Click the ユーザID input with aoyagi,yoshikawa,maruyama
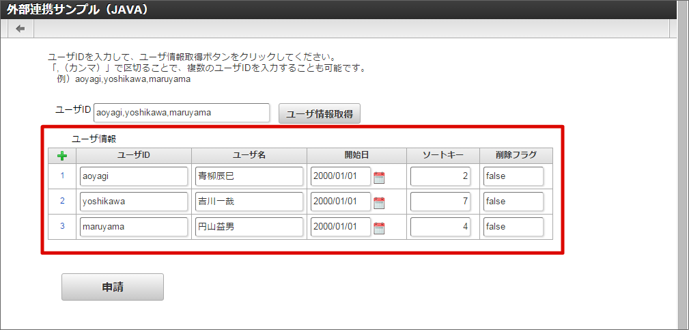The image size is (689, 330). pos(182,113)
